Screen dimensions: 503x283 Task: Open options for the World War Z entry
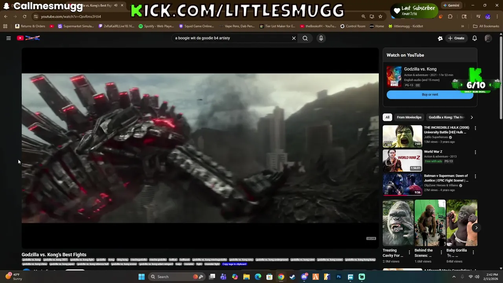475,152
